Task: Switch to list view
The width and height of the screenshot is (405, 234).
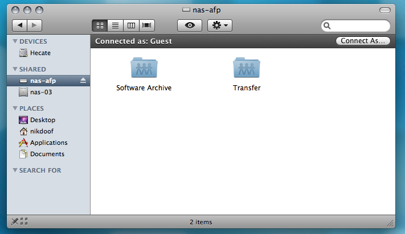Action: click(116, 26)
